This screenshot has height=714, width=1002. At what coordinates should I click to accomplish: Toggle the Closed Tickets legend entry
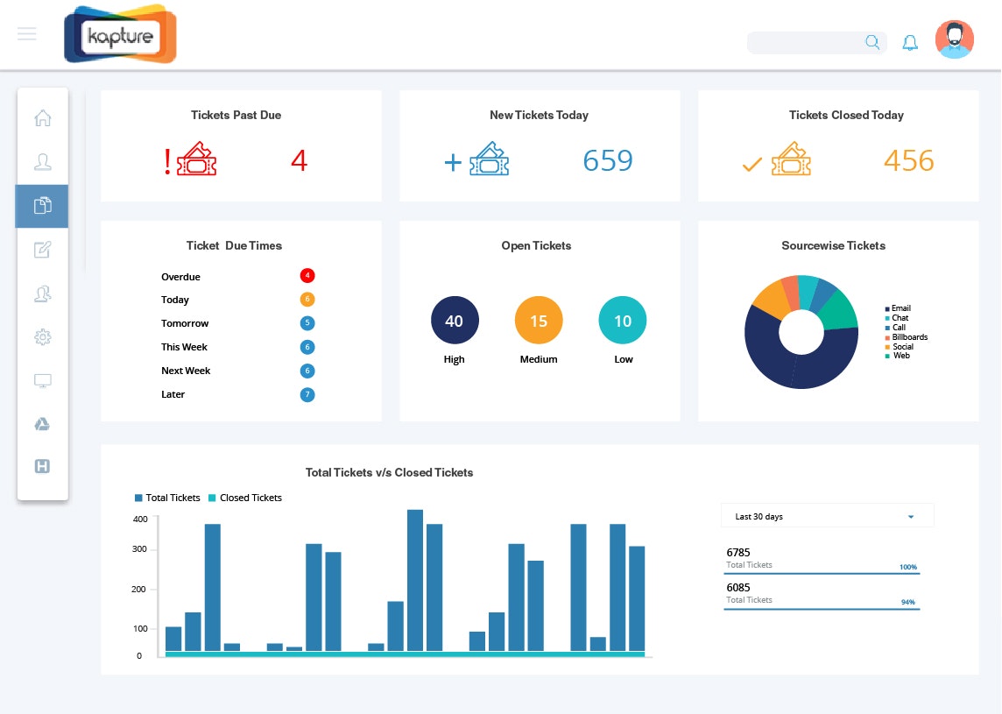coord(244,498)
